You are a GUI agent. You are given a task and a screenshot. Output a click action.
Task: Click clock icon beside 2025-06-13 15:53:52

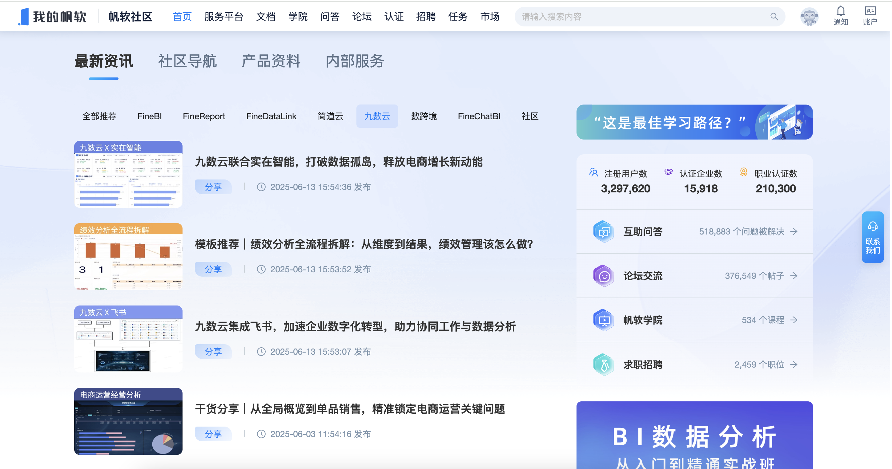(261, 269)
